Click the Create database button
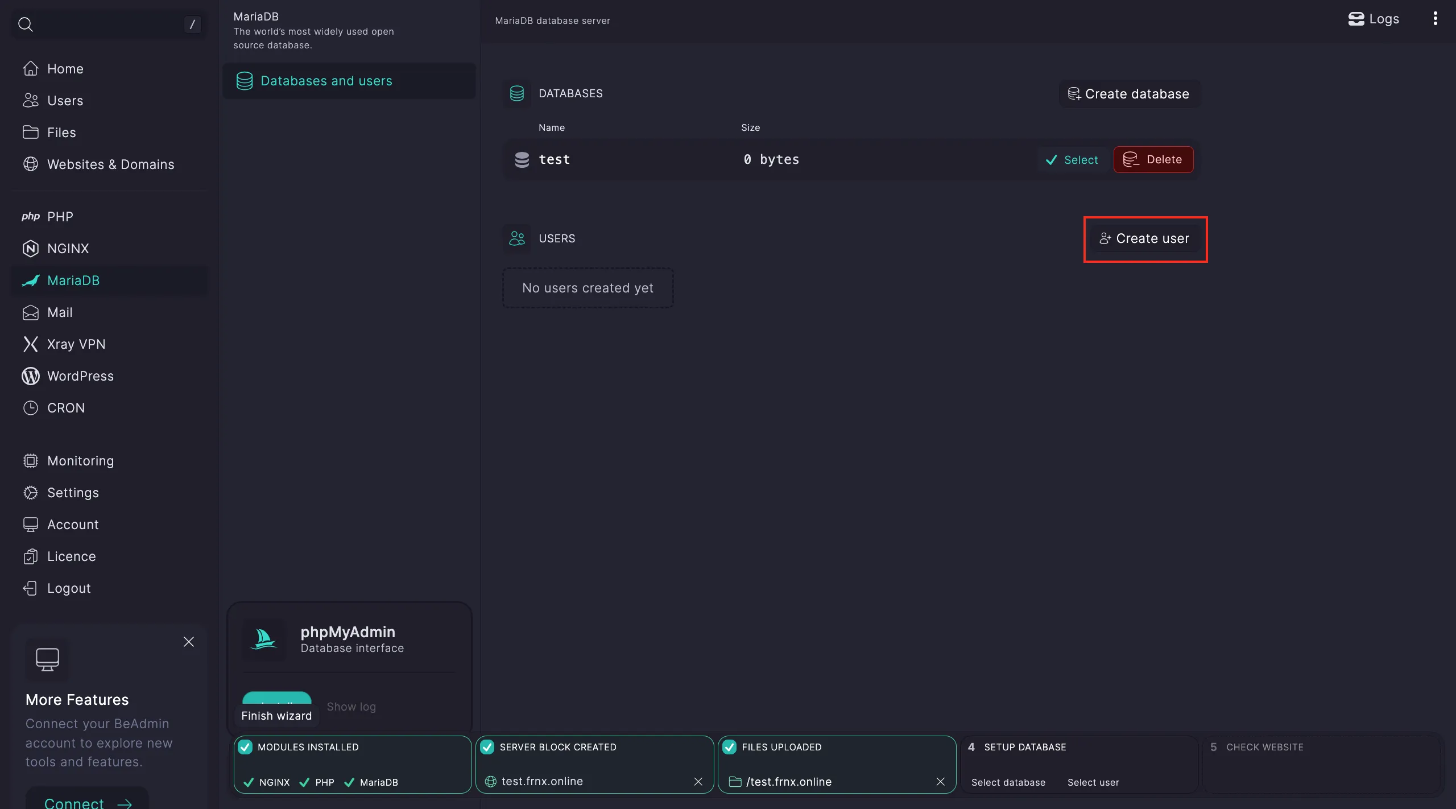1456x809 pixels. pos(1130,94)
